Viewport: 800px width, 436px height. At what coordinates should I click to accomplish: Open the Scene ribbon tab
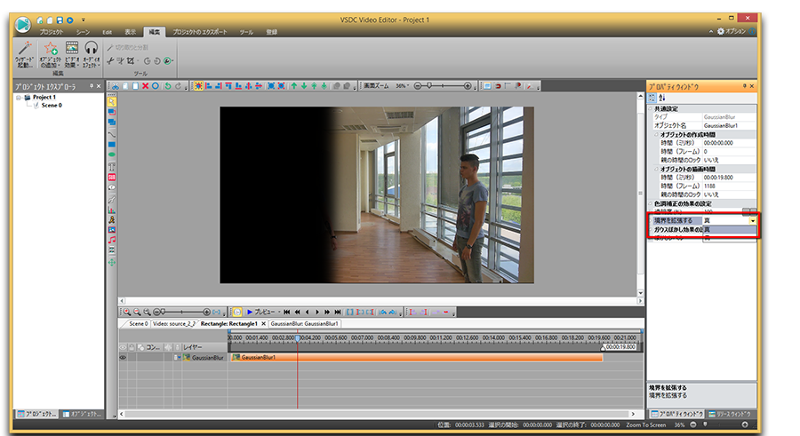[x=83, y=32]
